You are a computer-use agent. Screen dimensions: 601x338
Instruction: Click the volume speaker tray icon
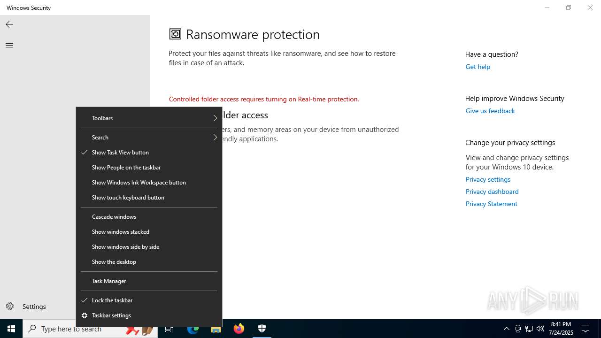click(x=540, y=329)
